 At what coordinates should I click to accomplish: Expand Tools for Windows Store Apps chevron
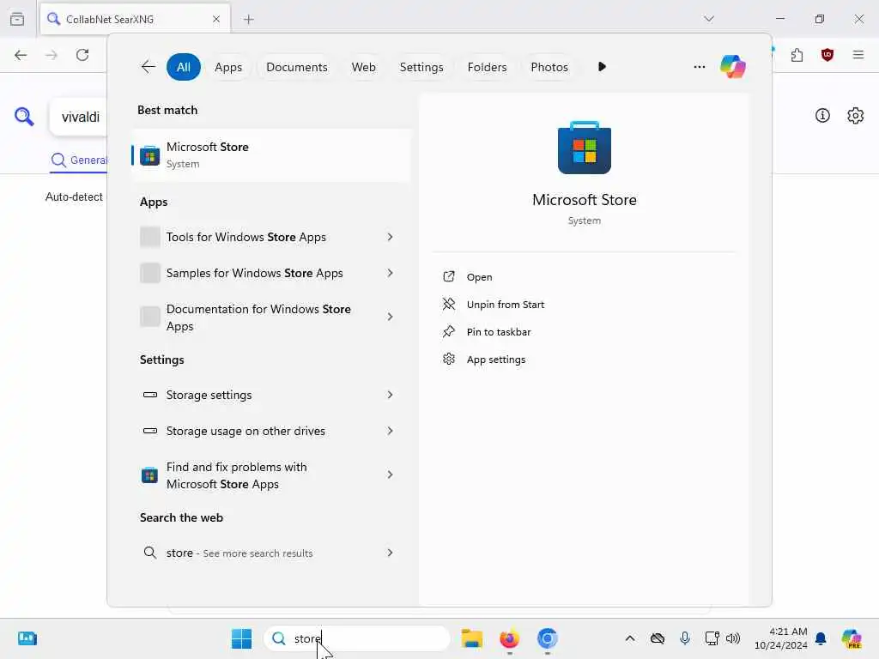coord(391,237)
